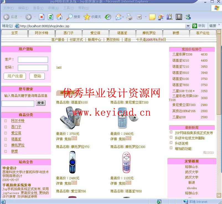222x204 pixels.
Task: Click the bid cart icon for 诺基亚6100
Action: [x=74, y=138]
